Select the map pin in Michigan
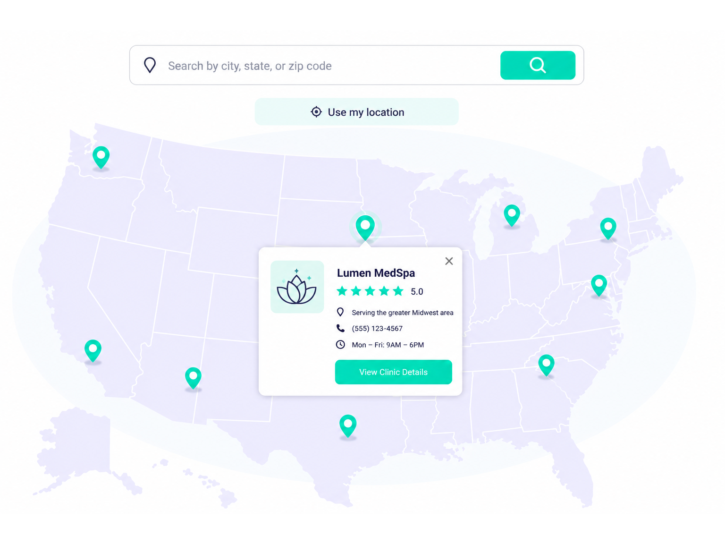Viewport: 725px width, 544px height. (512, 216)
